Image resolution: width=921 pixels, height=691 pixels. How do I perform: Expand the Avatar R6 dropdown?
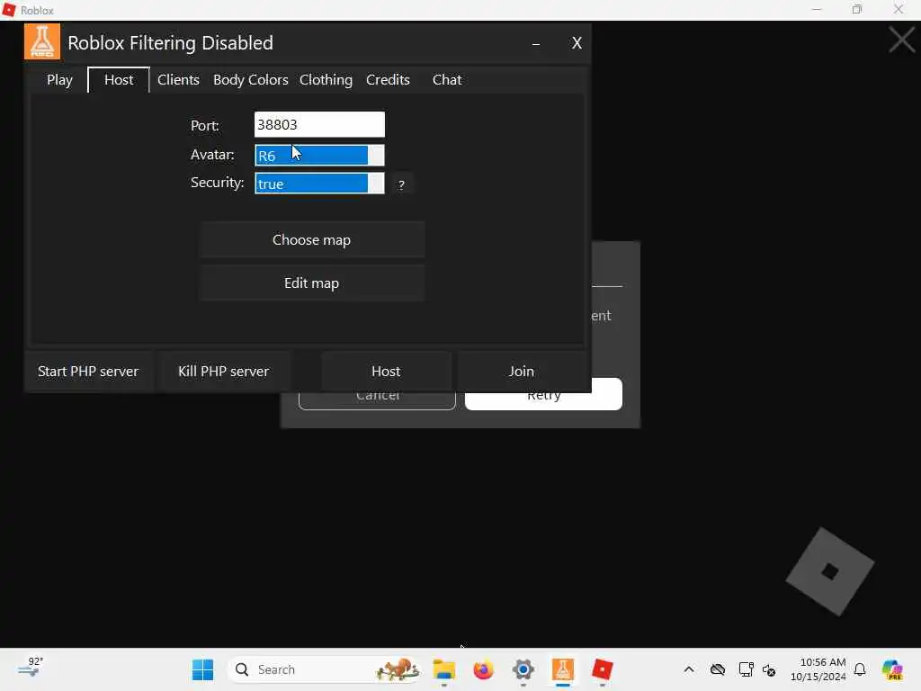[x=319, y=155]
